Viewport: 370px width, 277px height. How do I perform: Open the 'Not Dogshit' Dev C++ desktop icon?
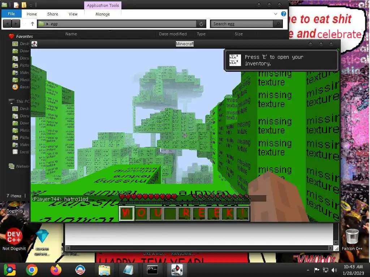pyautogui.click(x=14, y=239)
